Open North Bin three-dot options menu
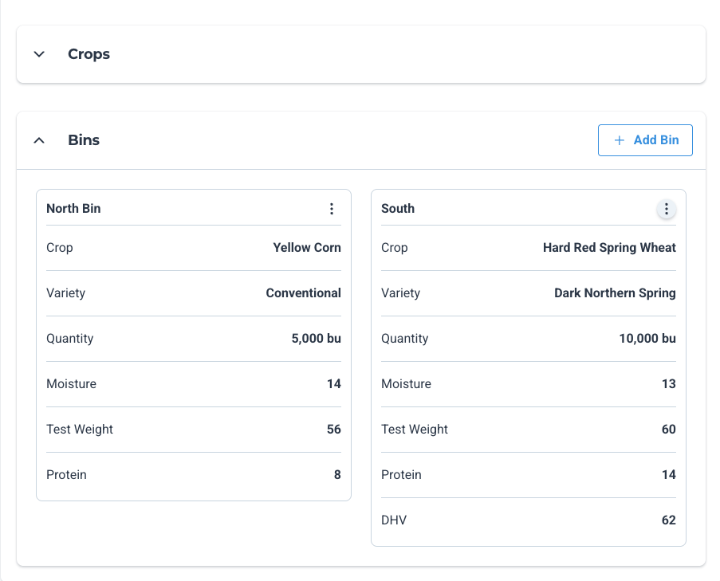The image size is (720, 581). 332,209
